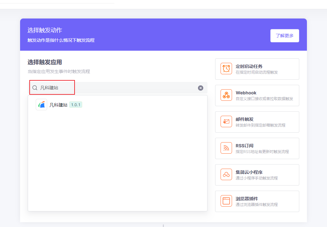Choose the Webhook trigger title
The width and height of the screenshot is (327, 227).
point(246,93)
